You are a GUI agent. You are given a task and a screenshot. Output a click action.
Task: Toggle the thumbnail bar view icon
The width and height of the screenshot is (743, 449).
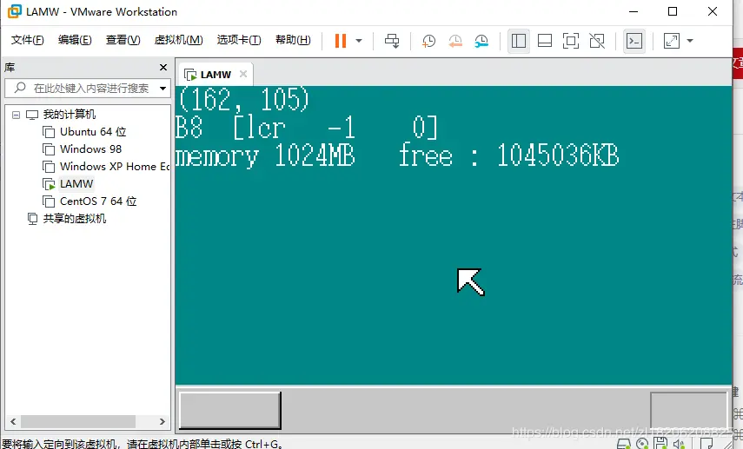545,41
